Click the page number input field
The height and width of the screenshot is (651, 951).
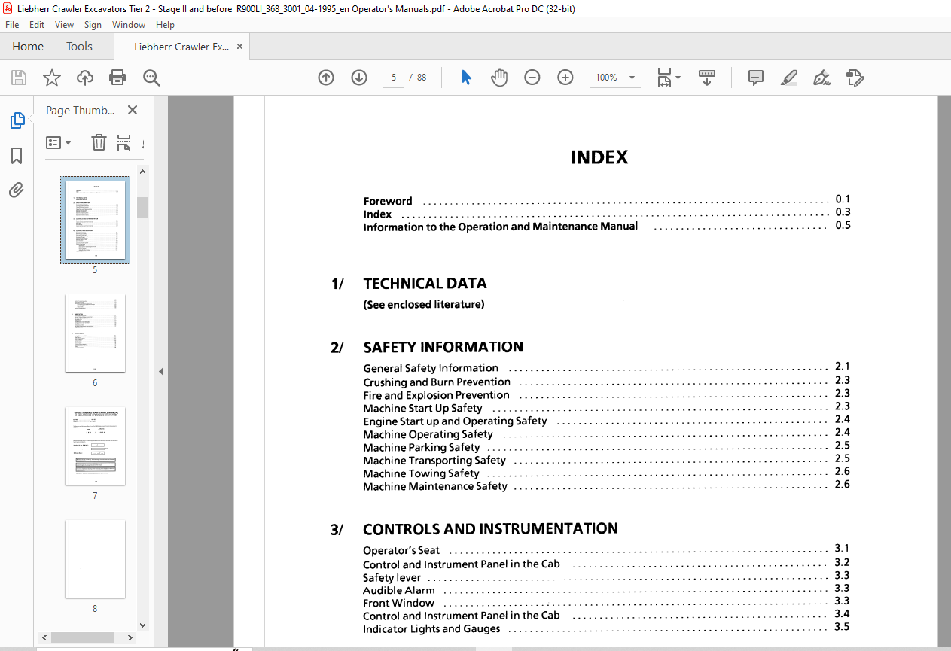[x=393, y=78]
